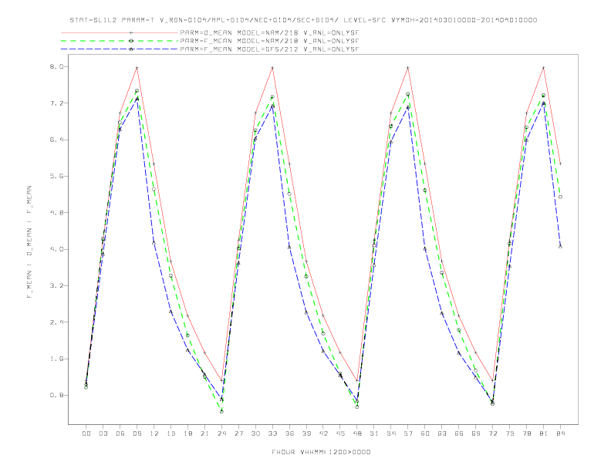This screenshot has width=611, height=472.
Task: Click the vertical axis title F_MEAN O_MEAN F_MEAN
Action: [29, 242]
